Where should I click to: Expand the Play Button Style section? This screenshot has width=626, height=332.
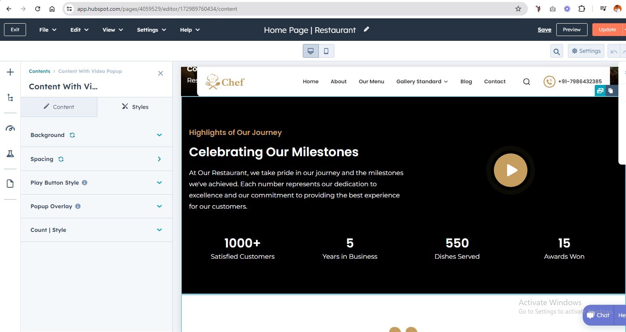tap(159, 183)
